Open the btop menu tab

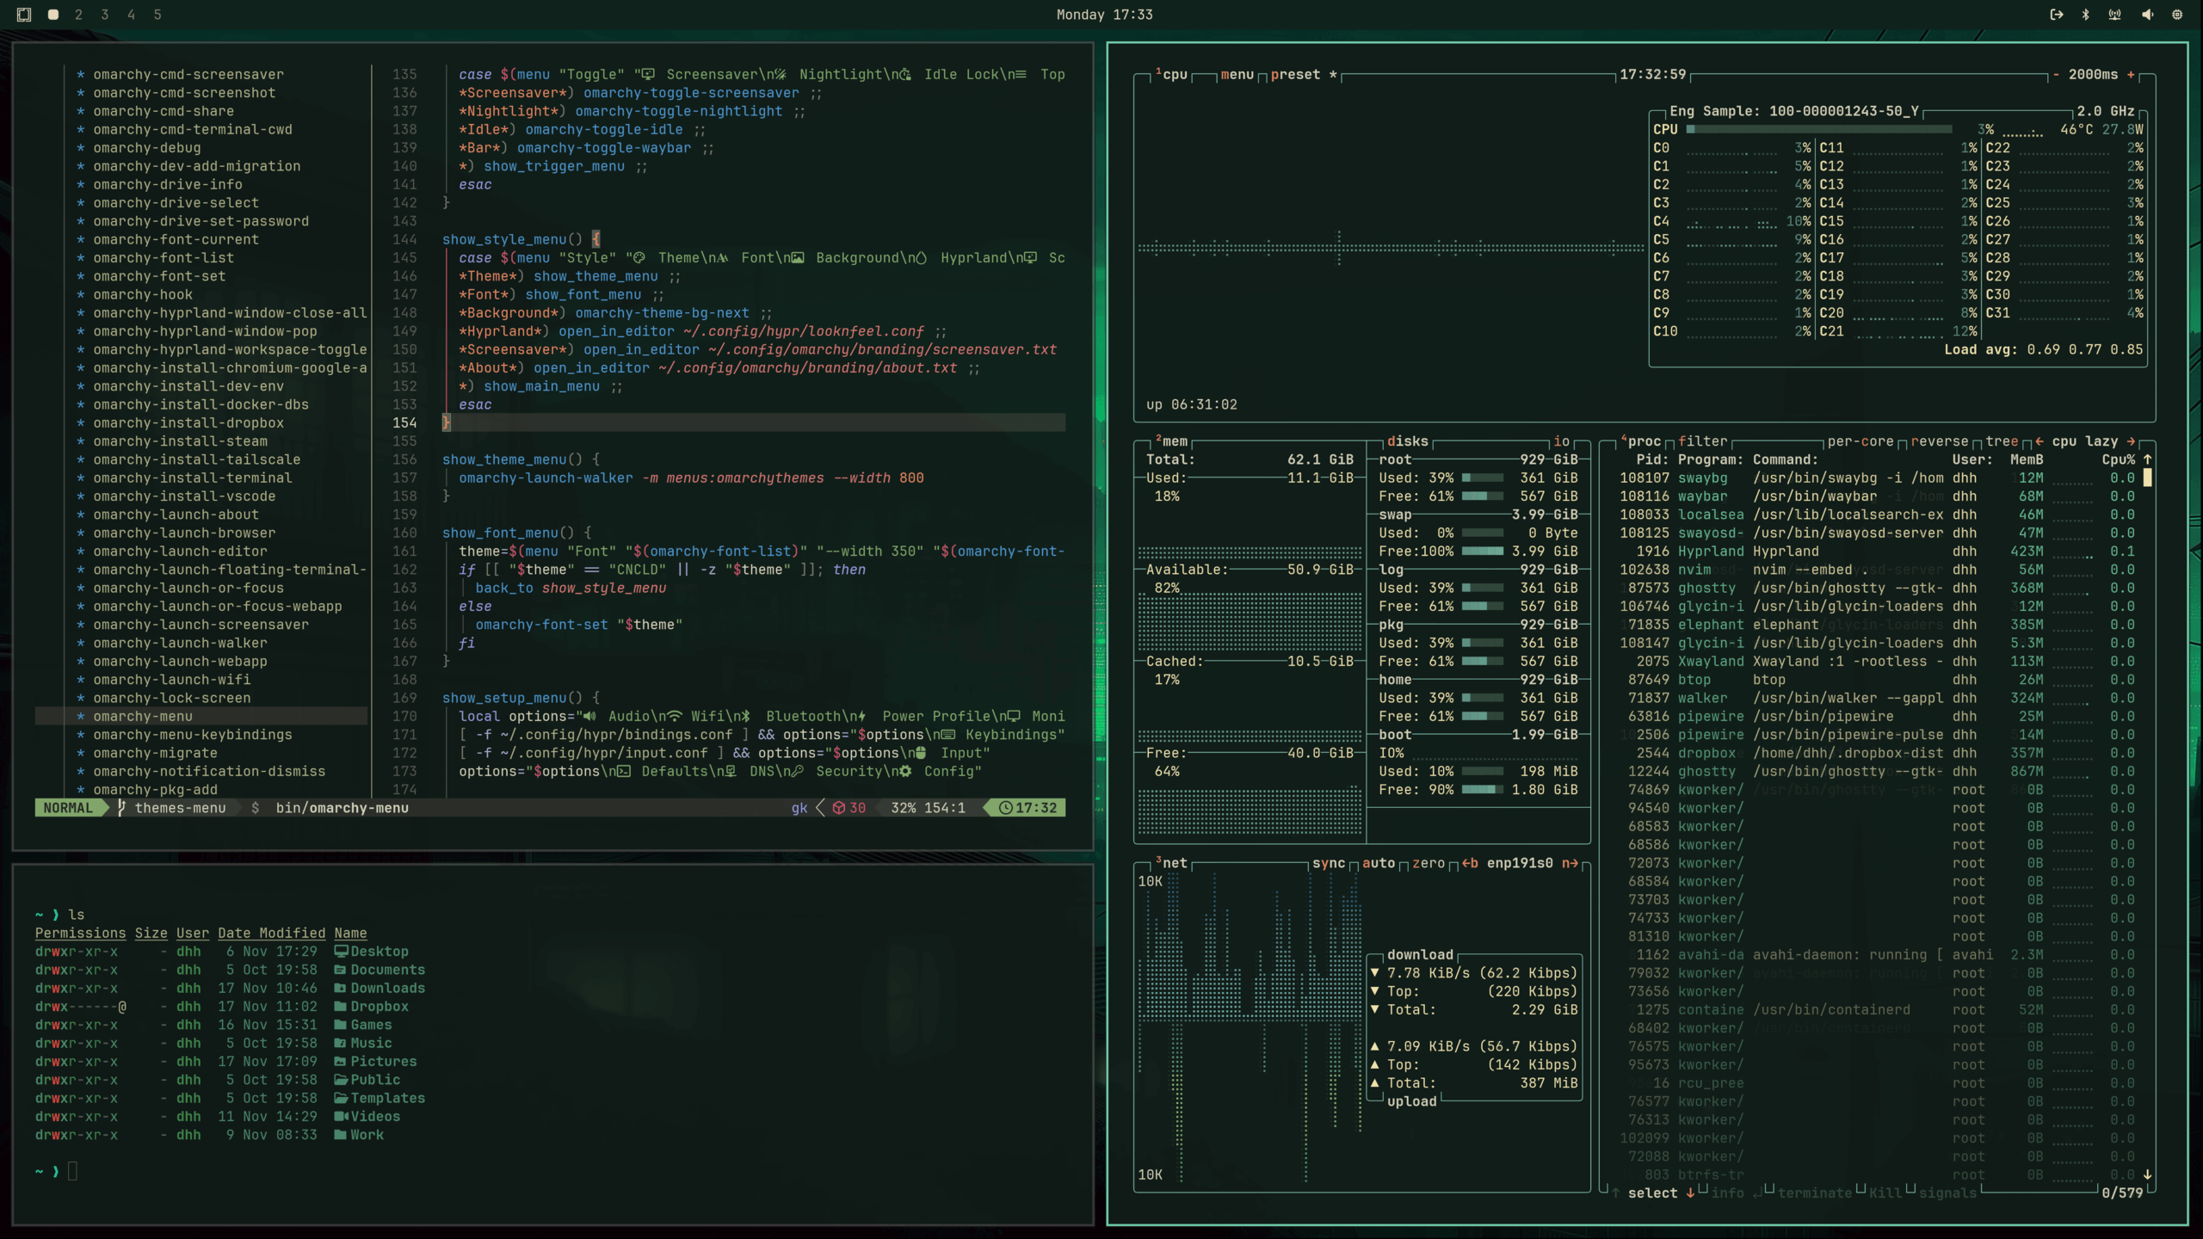tap(1237, 75)
